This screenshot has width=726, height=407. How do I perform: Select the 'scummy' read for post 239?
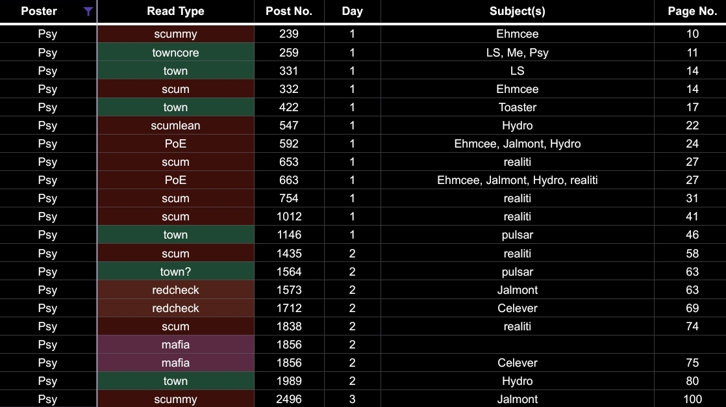[x=175, y=34]
